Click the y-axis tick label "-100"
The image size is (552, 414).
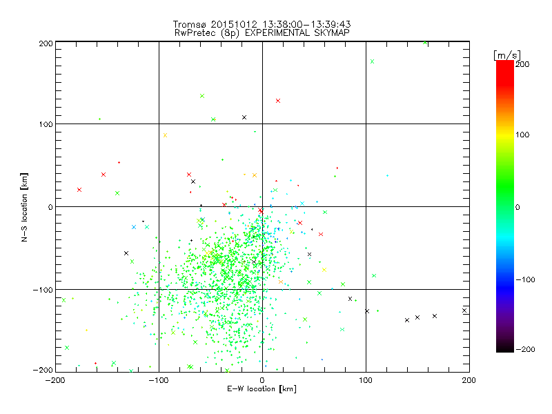(43, 290)
